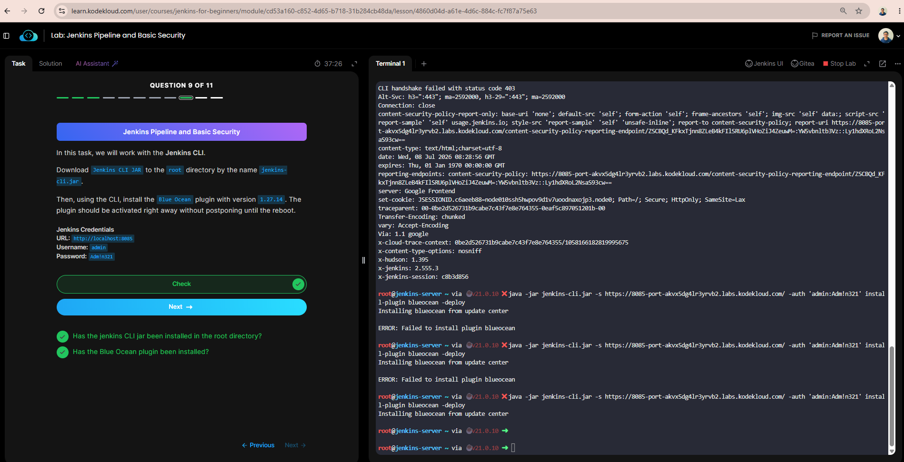Viewport: 904px width, 462px height.
Task: Go forward in browser history
Action: tap(24, 11)
